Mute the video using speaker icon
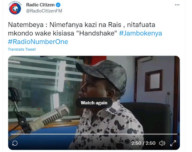This screenshot has height=152, width=192. [162, 143]
